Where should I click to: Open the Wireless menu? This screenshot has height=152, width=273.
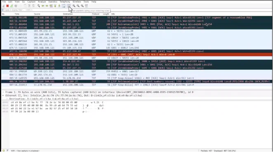pyautogui.click(x=77, y=2)
